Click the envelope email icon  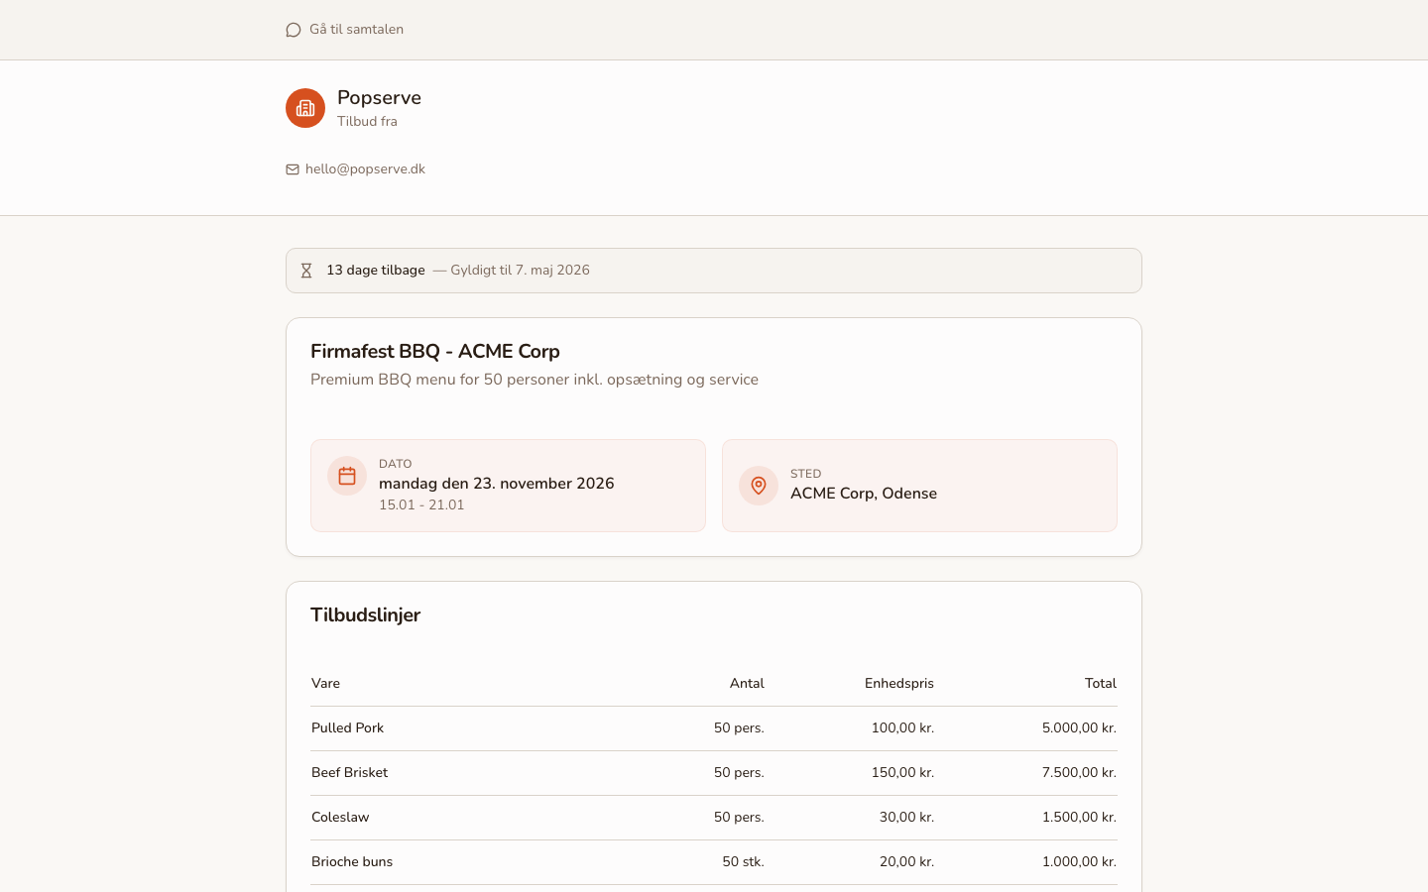point(293,169)
